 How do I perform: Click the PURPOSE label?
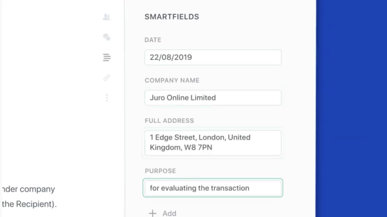[160, 171]
